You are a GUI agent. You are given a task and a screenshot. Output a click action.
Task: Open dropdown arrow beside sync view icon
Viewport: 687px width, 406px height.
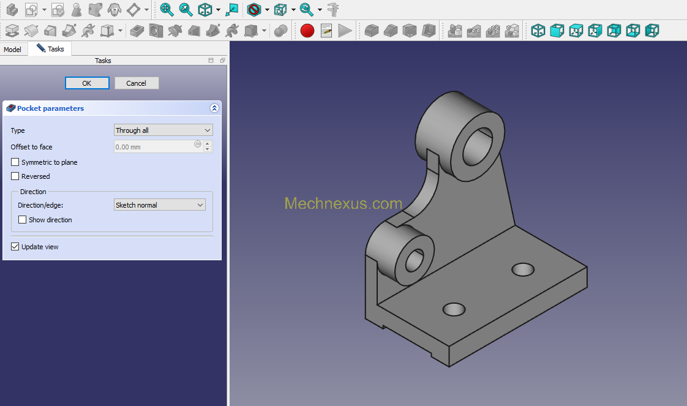(x=320, y=10)
